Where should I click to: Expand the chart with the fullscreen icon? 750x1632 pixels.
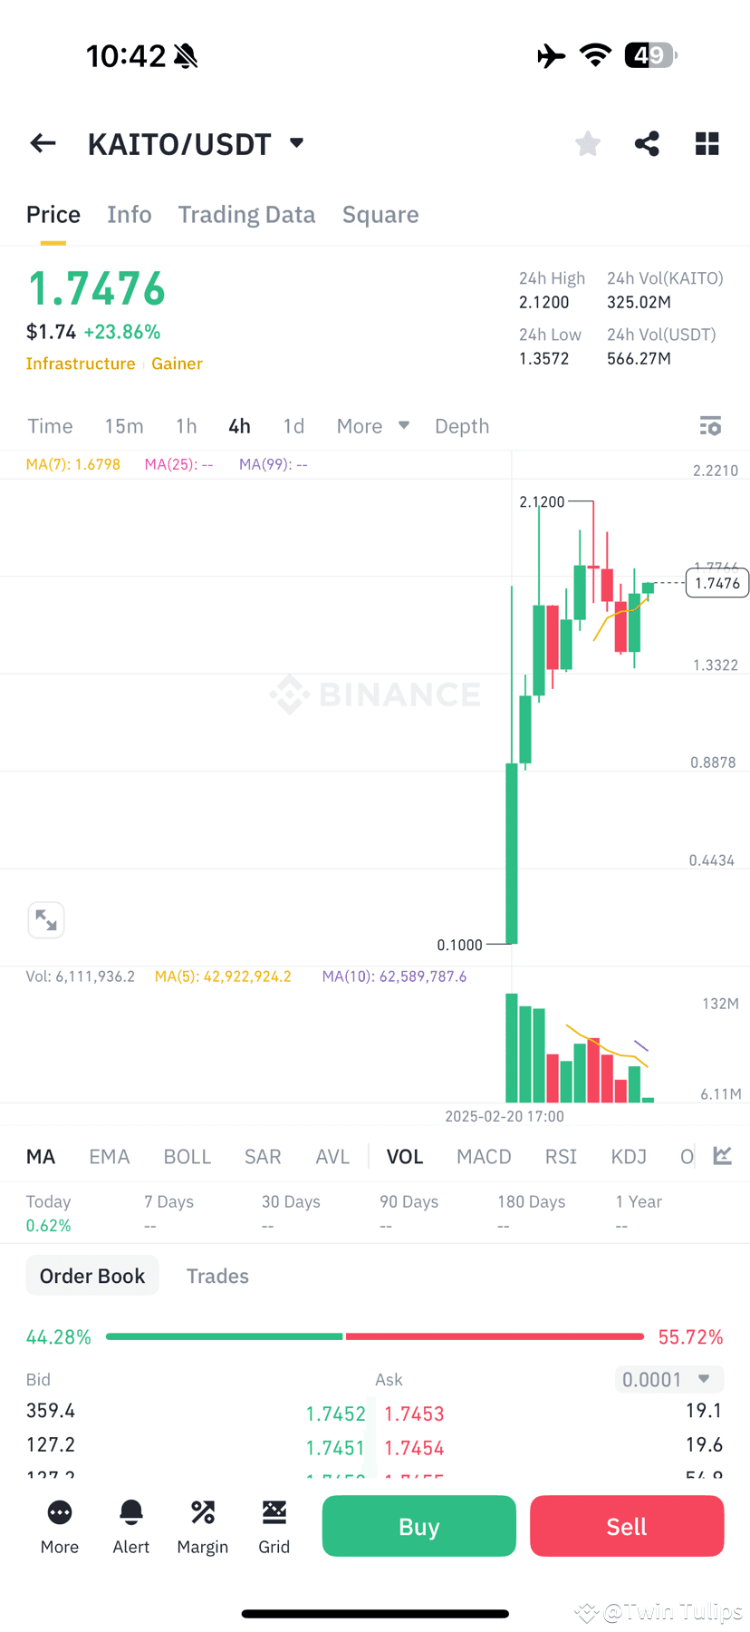pyautogui.click(x=46, y=919)
